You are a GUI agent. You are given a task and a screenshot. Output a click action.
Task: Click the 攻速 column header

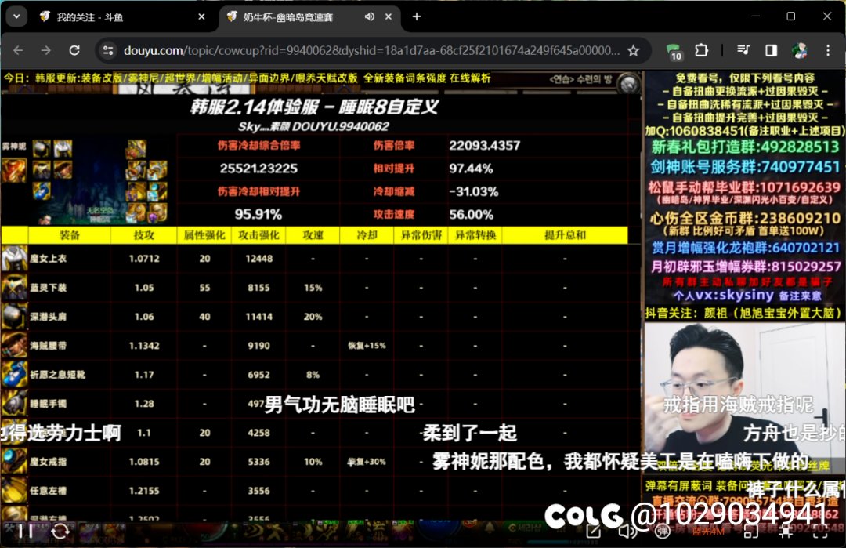coord(313,235)
